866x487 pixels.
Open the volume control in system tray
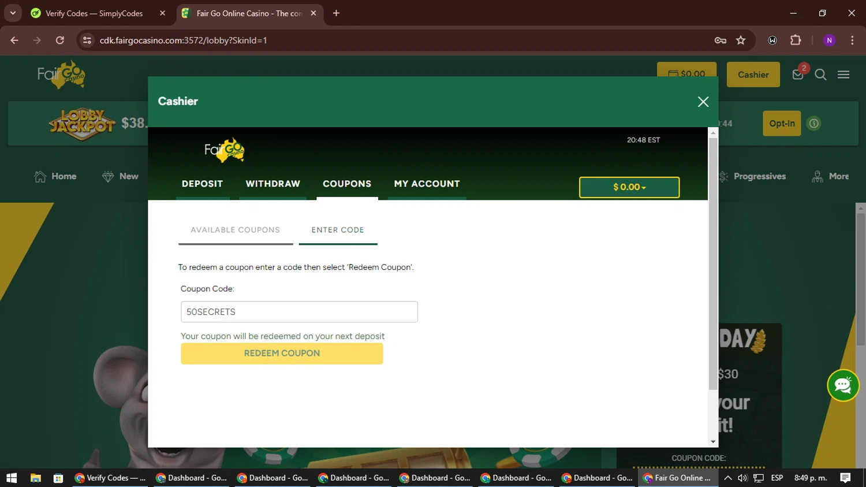tap(742, 478)
